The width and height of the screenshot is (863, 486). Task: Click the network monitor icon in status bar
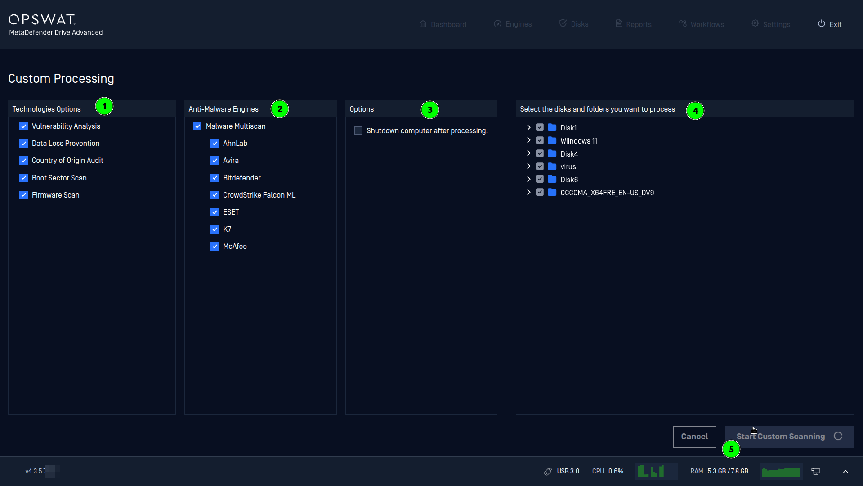click(815, 471)
